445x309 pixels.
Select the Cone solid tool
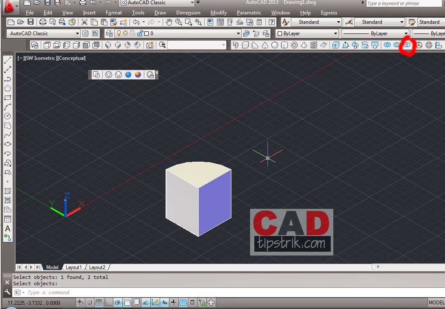(265, 45)
